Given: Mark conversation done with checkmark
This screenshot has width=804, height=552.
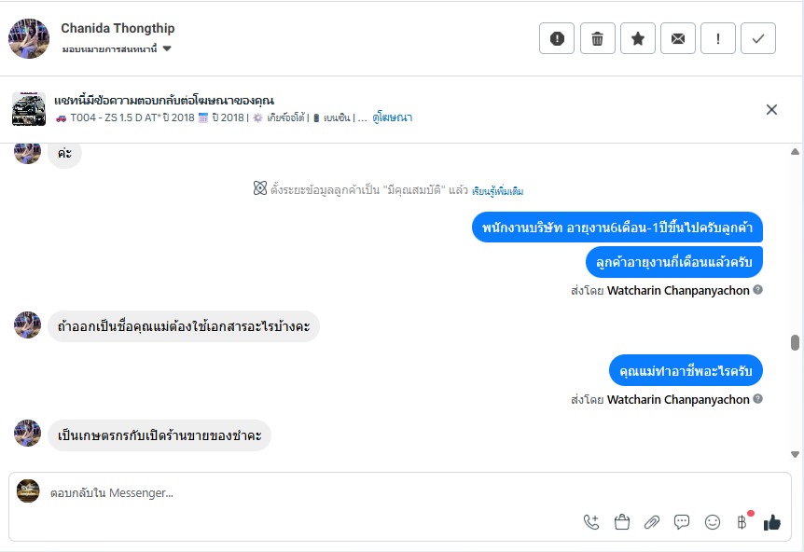Looking at the screenshot, I should (x=758, y=38).
